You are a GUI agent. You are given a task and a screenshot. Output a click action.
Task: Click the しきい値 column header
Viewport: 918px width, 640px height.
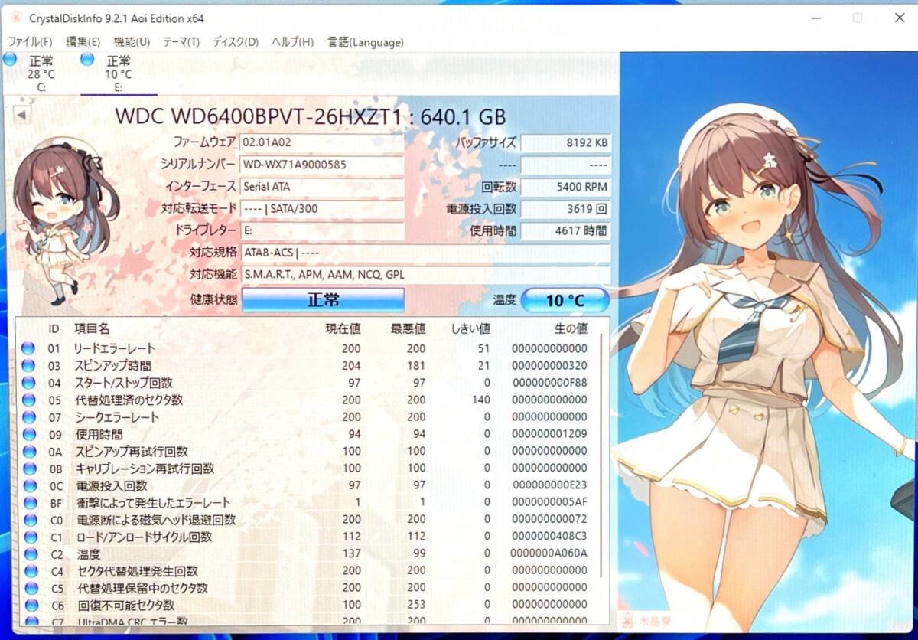470,328
